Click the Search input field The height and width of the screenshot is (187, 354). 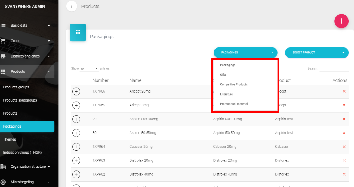tap(334, 69)
